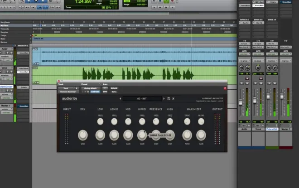Record-arm the AcGtr mixer channel
This screenshot has width=299, height=188.
pos(247,78)
